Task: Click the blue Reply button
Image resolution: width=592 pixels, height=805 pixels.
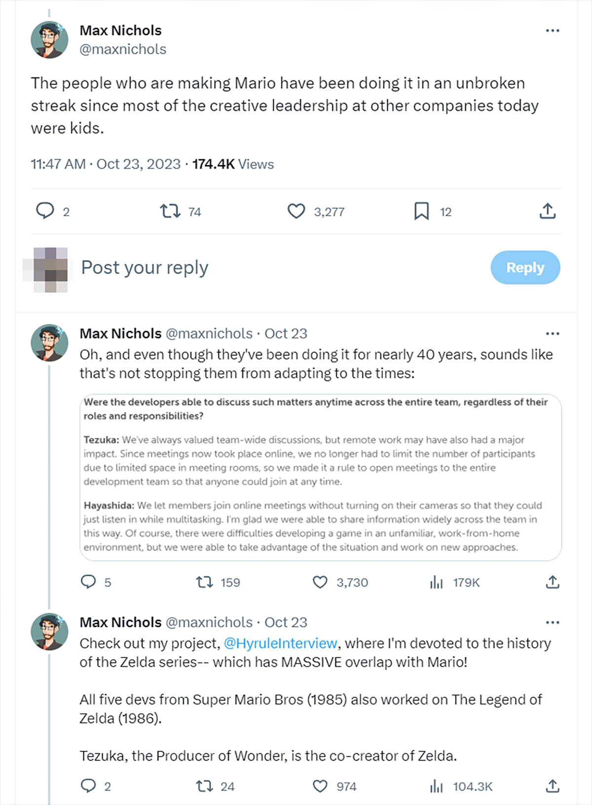Action: pyautogui.click(x=525, y=267)
